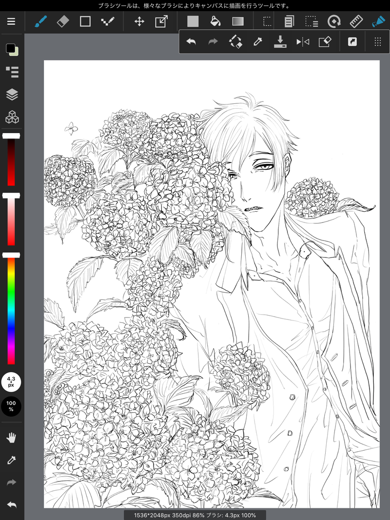Select the Gradient tool
Image resolution: width=390 pixels, height=520 pixels.
click(x=238, y=21)
